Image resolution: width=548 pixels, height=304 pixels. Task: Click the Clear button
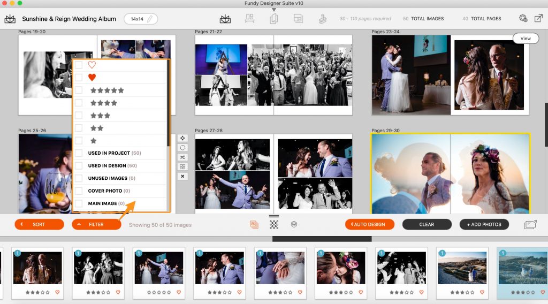[x=427, y=224]
